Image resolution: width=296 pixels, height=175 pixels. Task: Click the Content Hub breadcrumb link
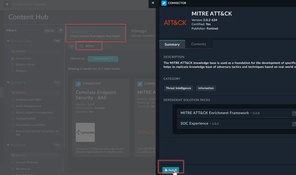click(x=21, y=4)
